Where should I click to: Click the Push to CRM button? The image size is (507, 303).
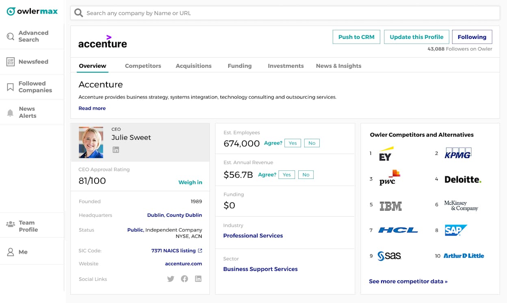click(x=356, y=37)
